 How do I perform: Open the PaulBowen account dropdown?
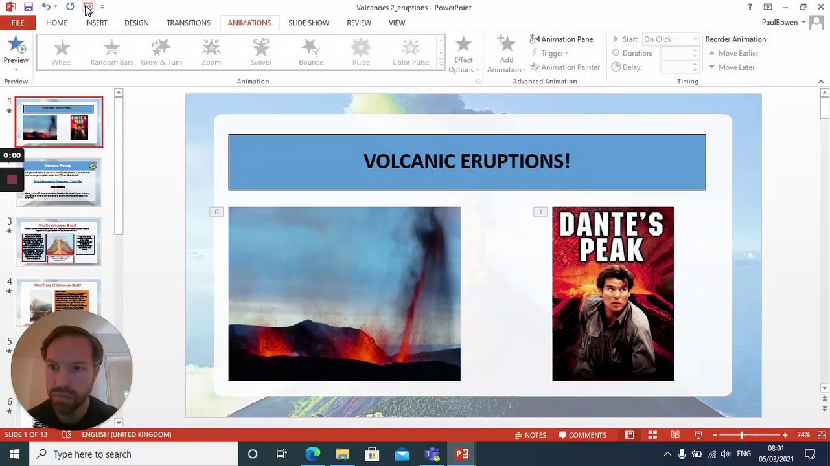coord(783,23)
